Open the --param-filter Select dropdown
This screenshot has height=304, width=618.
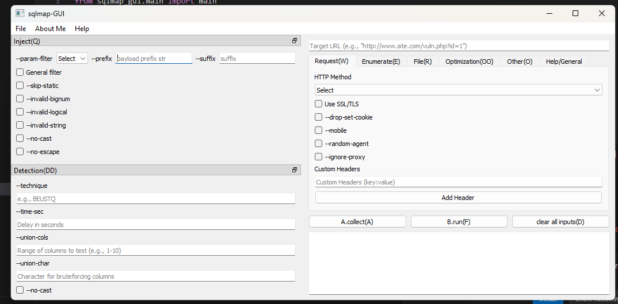pos(72,59)
